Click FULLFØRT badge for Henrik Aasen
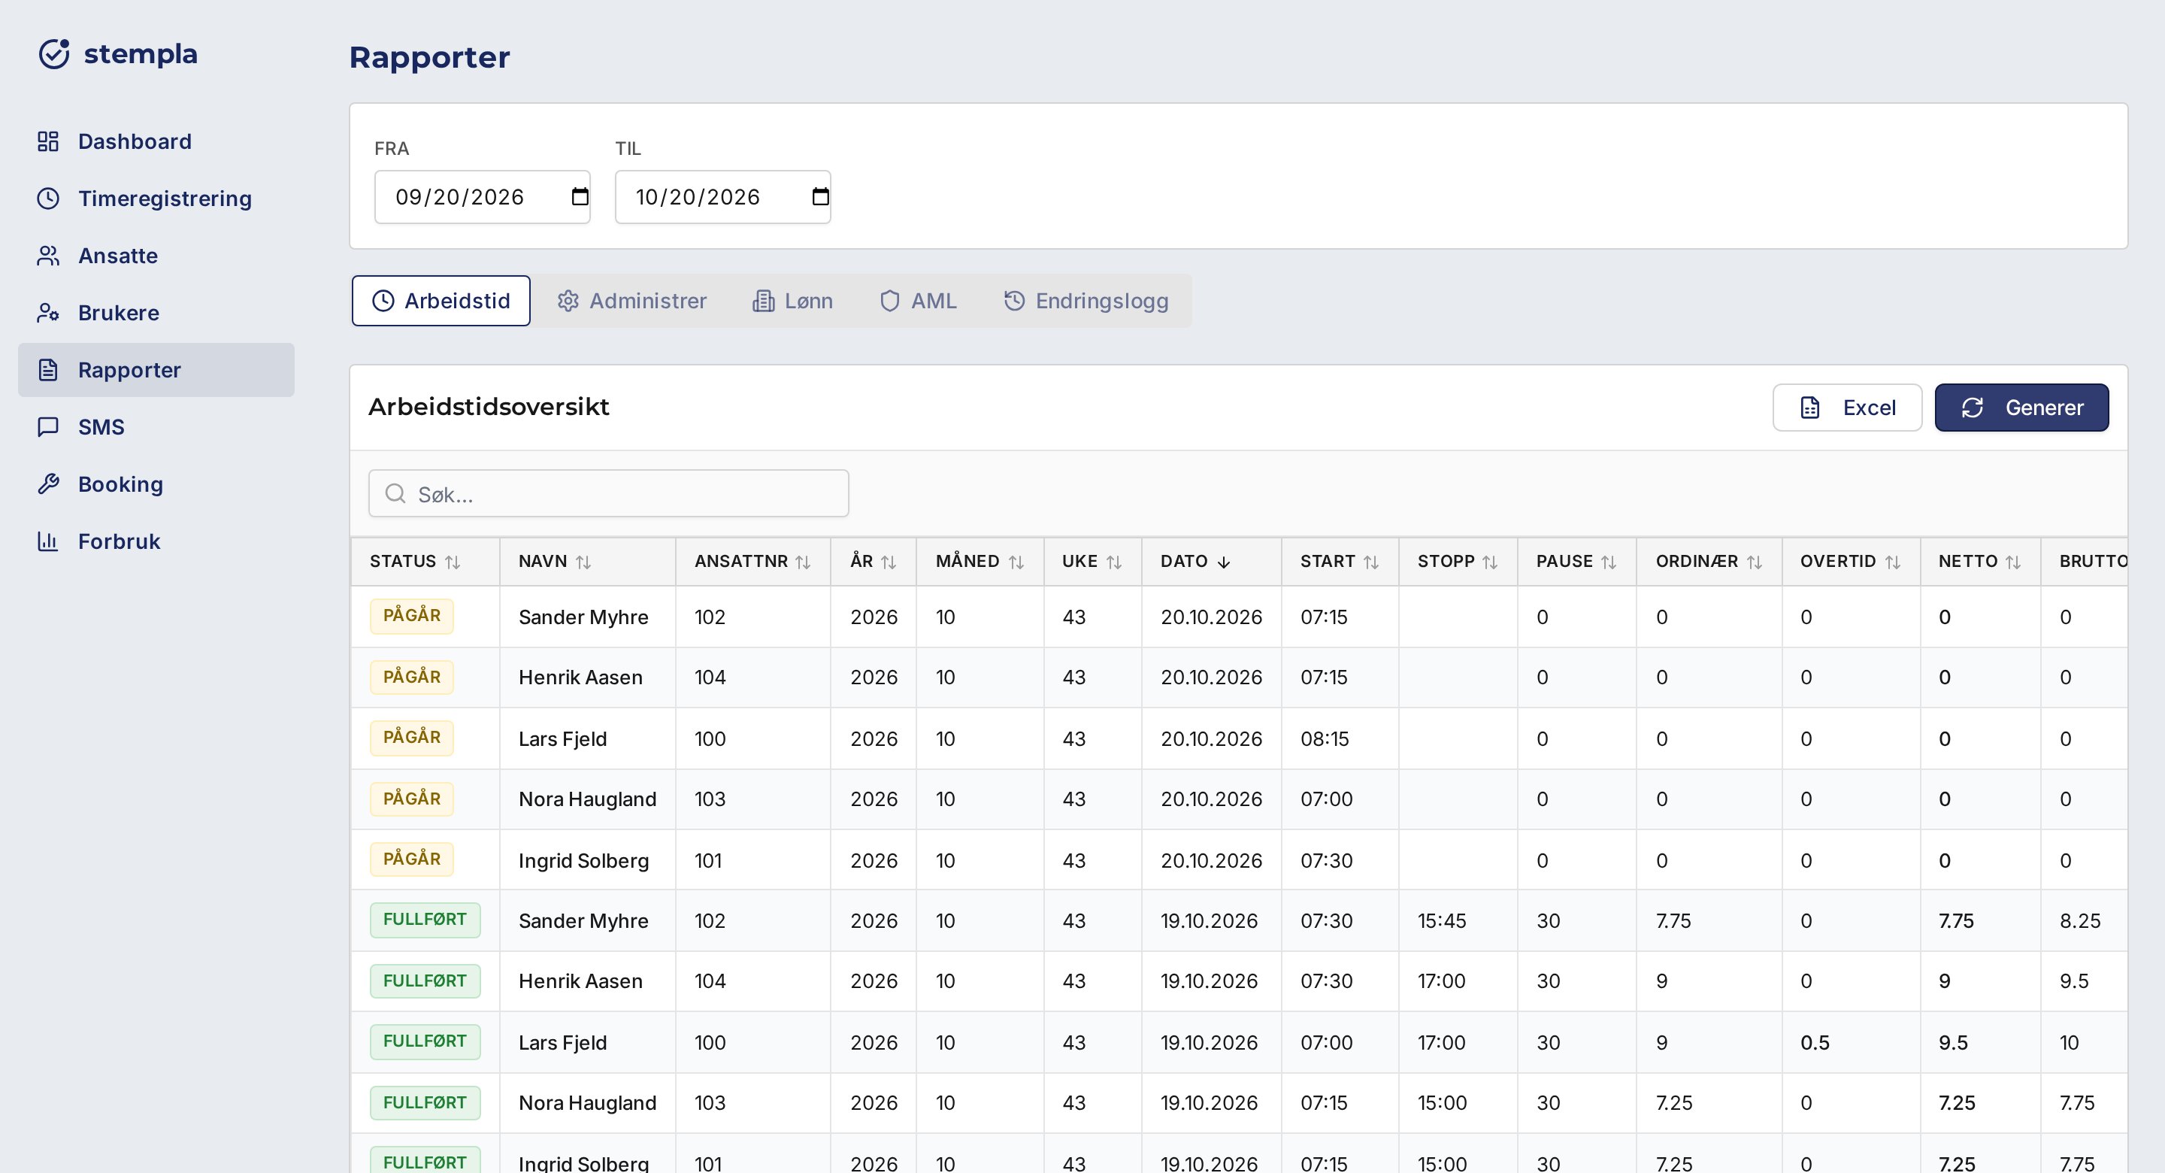 click(425, 981)
